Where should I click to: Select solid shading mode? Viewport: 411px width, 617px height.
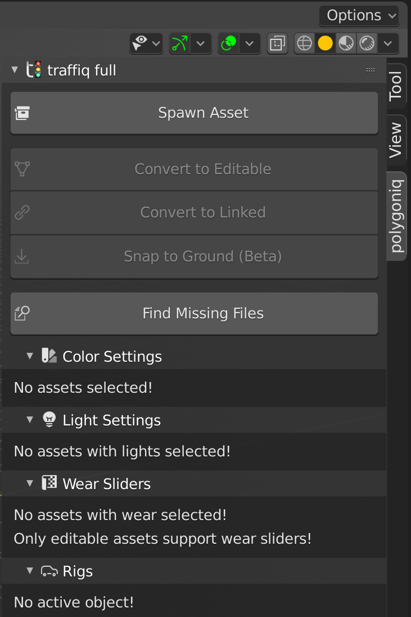(x=325, y=43)
